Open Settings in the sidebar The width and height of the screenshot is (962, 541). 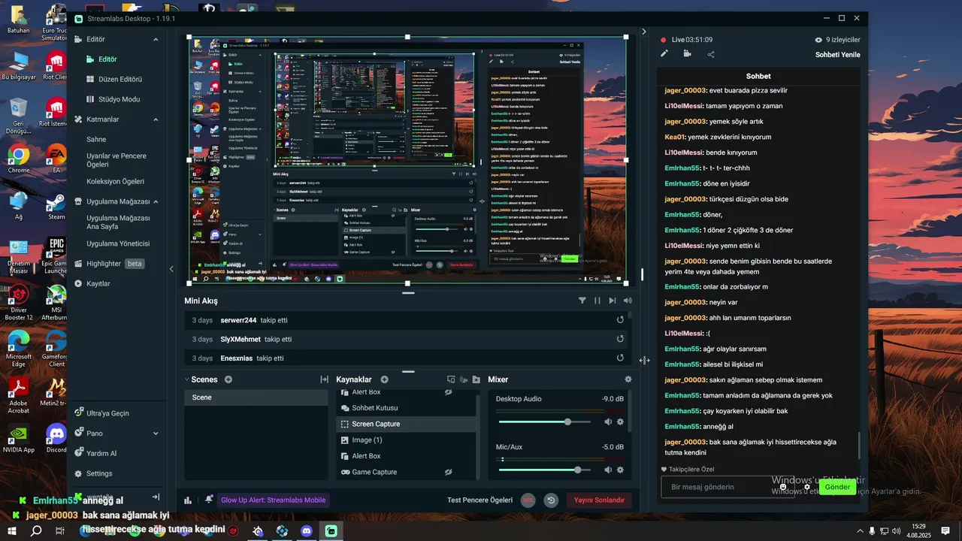[94, 473]
